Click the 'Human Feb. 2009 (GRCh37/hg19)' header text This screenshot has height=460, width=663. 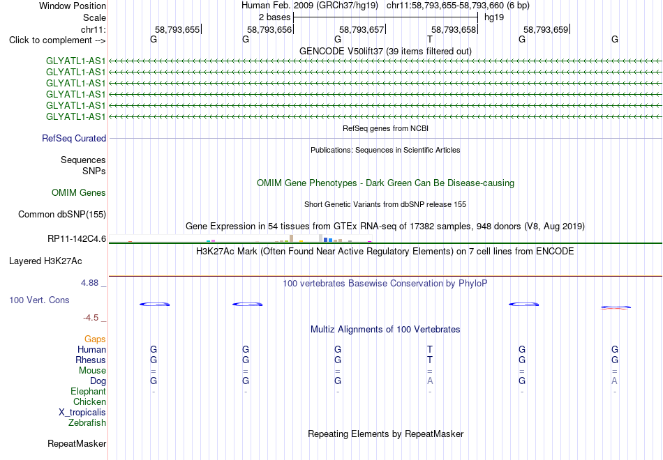(311, 6)
